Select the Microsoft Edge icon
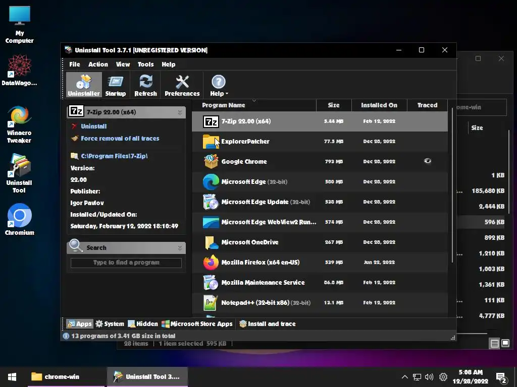Viewport: 517px width, 387px height. (x=211, y=181)
